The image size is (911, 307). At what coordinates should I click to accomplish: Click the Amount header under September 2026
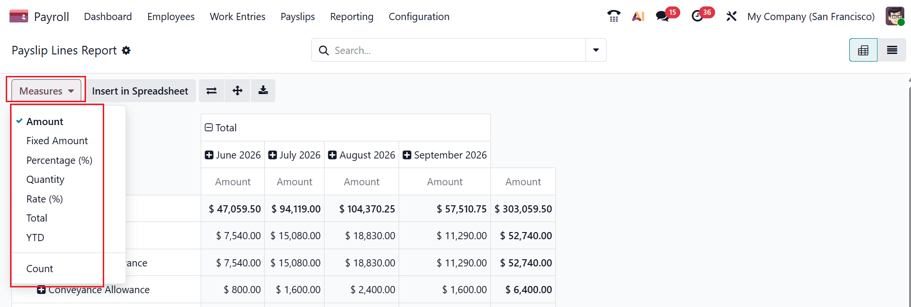pos(445,181)
